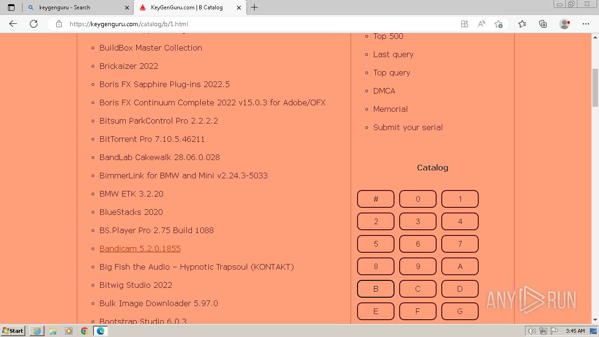Reload the page with the refresh icon
This screenshot has height=337, width=599.
[x=34, y=24]
